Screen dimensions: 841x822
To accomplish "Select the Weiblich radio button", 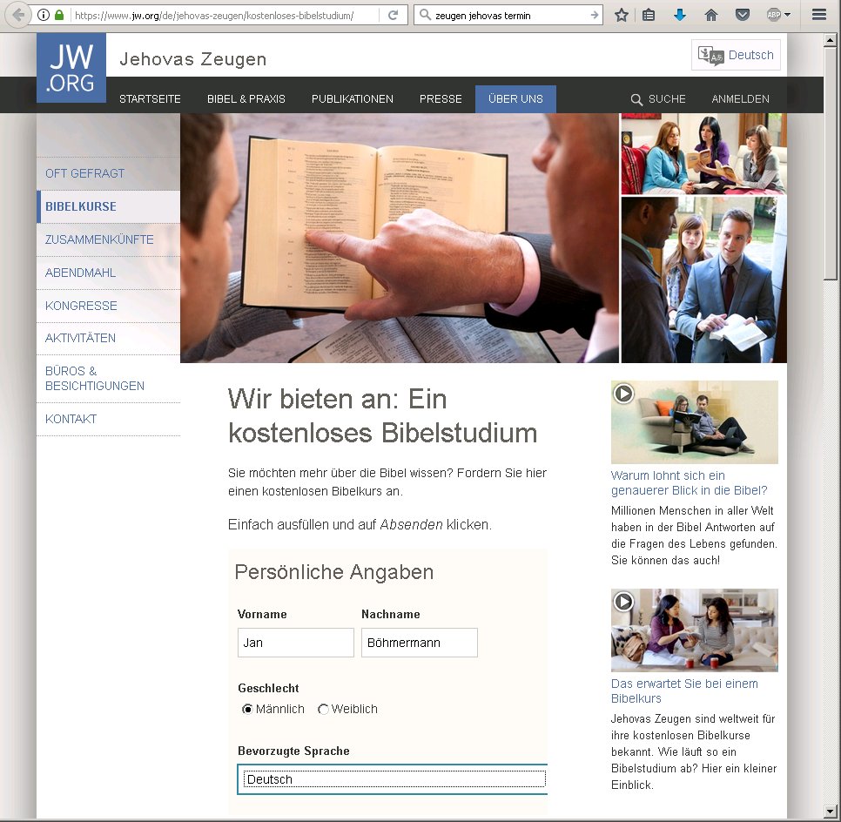I will [323, 710].
